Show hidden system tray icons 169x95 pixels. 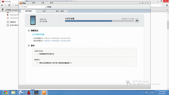[143, 93]
